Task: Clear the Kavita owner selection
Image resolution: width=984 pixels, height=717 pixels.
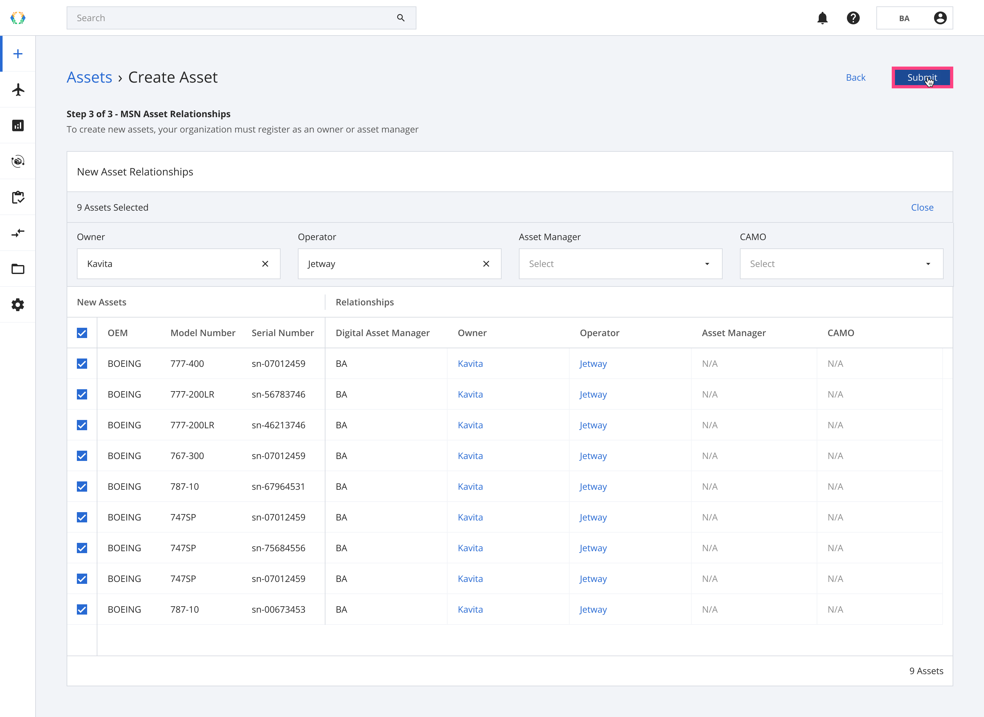Action: click(x=265, y=264)
